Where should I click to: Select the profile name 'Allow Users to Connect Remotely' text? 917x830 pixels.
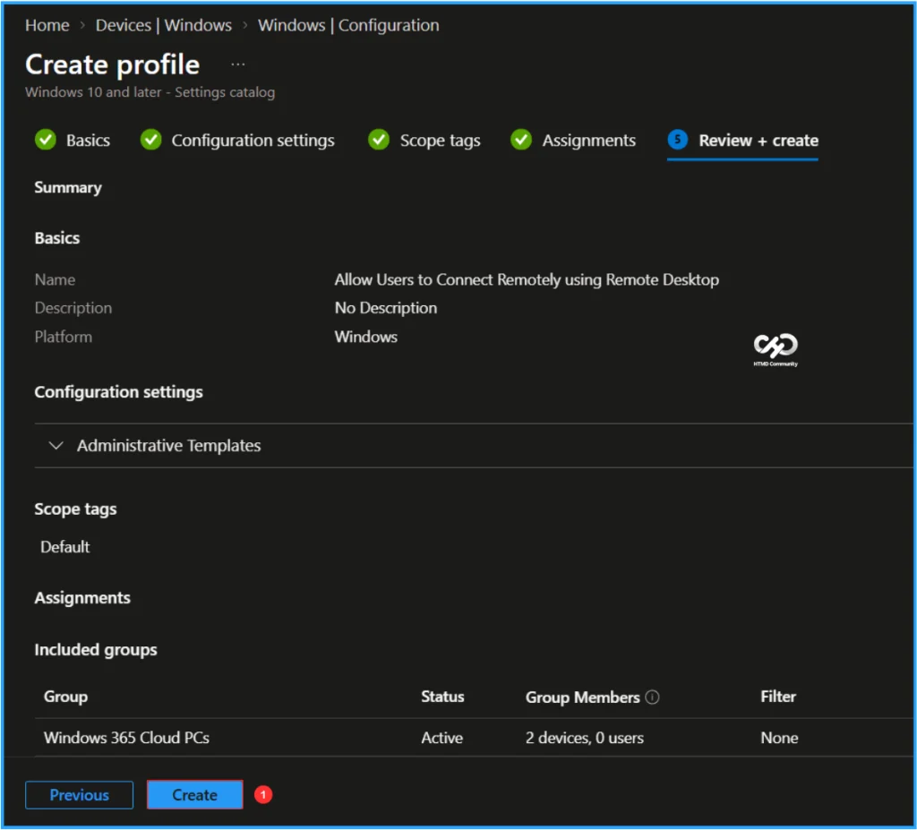click(x=527, y=279)
